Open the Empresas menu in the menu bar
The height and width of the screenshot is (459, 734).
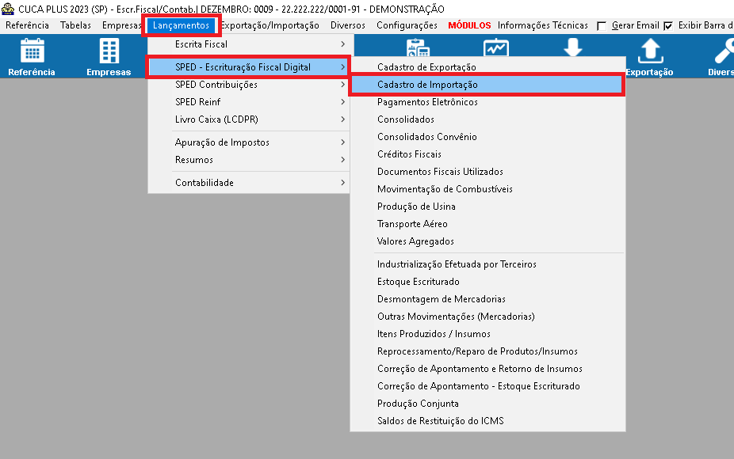pyautogui.click(x=121, y=25)
